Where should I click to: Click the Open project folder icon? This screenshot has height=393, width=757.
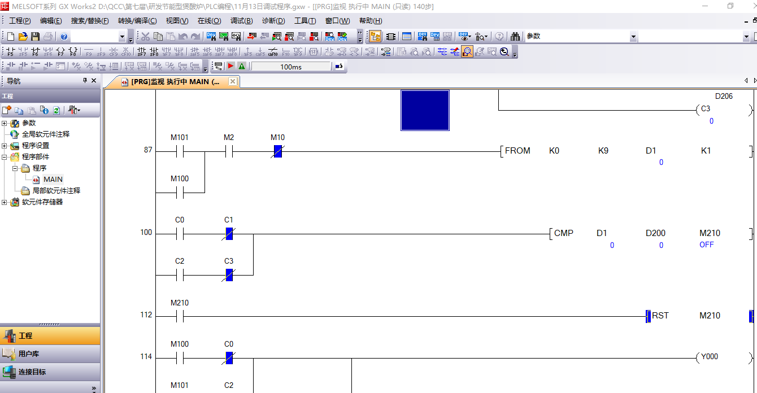click(23, 37)
